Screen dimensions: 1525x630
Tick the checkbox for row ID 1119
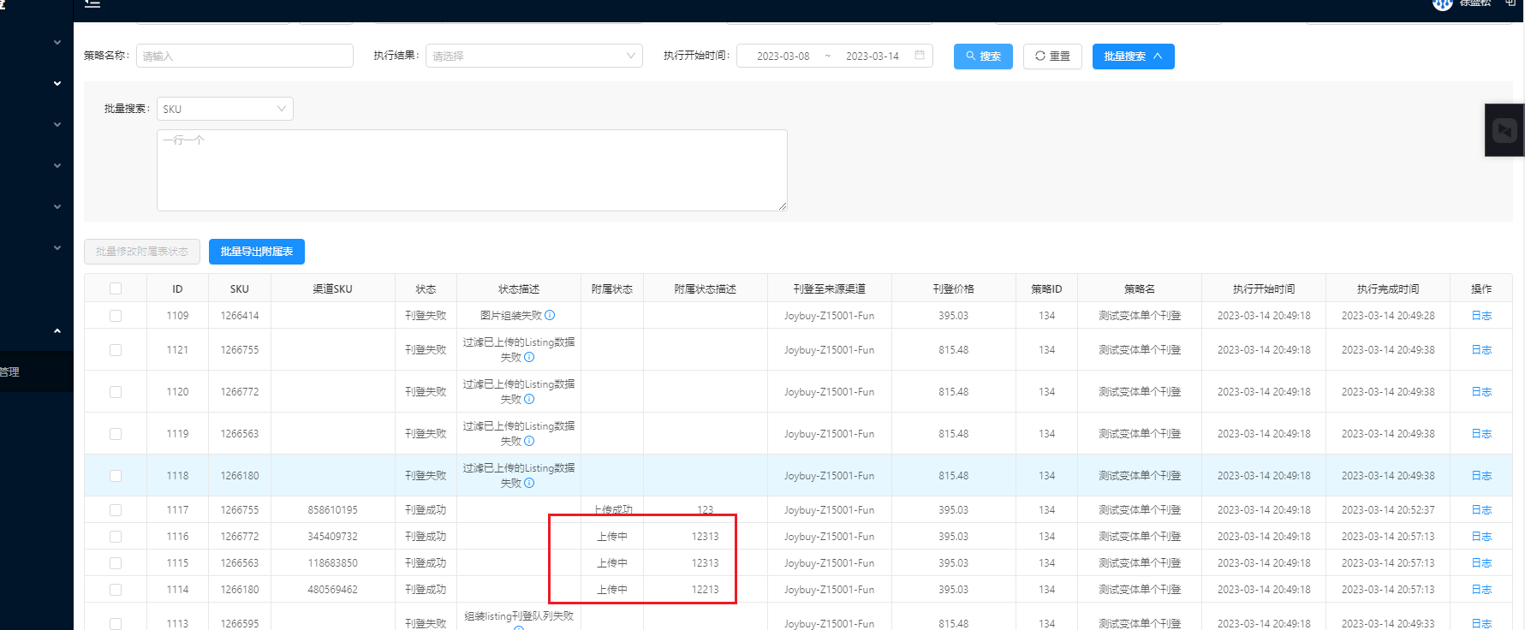pos(116,434)
